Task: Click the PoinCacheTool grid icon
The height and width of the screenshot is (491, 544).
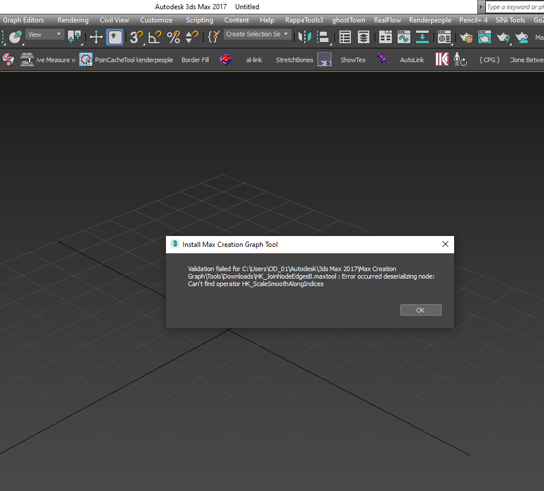Action: [x=86, y=59]
